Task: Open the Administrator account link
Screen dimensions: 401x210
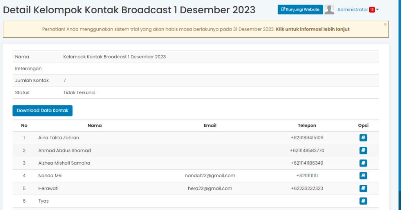Action: click(x=352, y=9)
